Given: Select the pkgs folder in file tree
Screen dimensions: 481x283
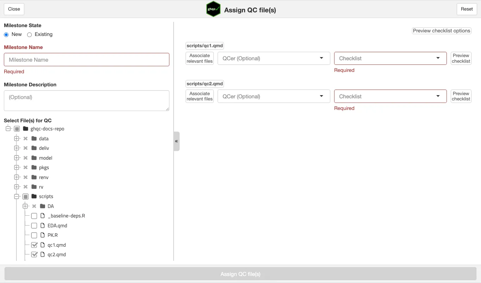Looking at the screenshot, I should click(x=44, y=167).
